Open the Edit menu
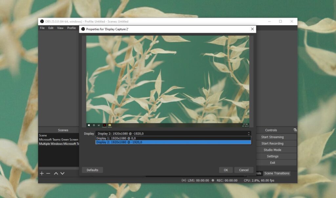The height and width of the screenshot is (198, 336). tap(51, 28)
